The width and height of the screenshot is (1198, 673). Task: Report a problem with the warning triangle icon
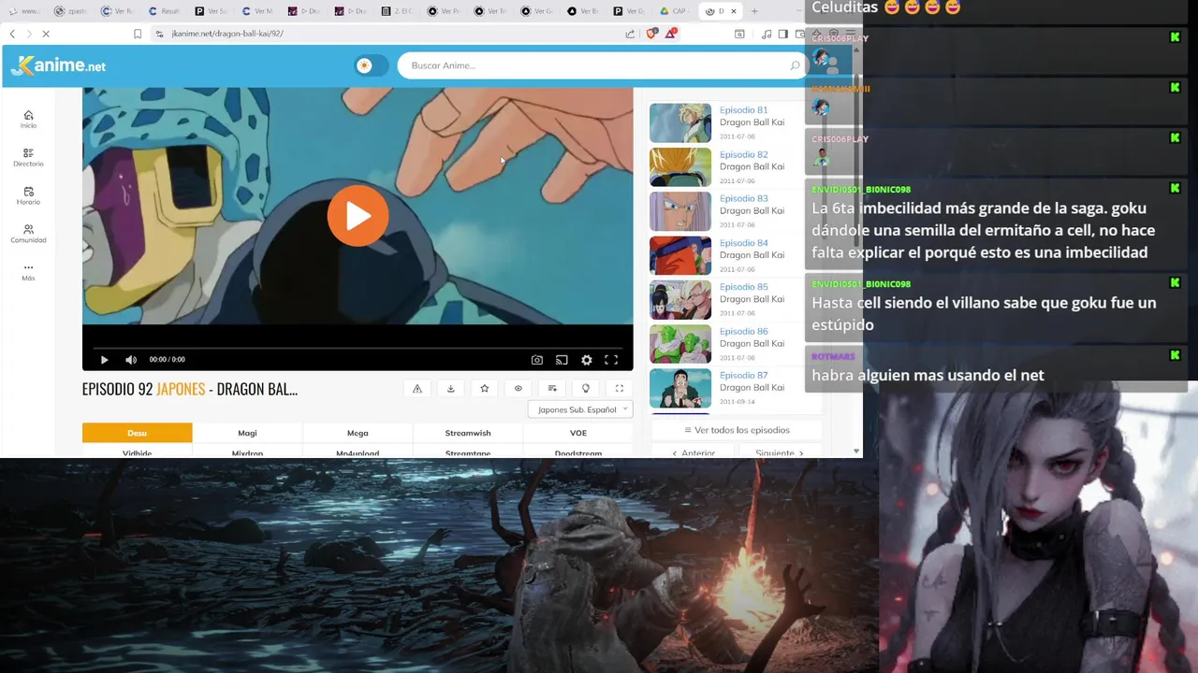pyautogui.click(x=416, y=389)
